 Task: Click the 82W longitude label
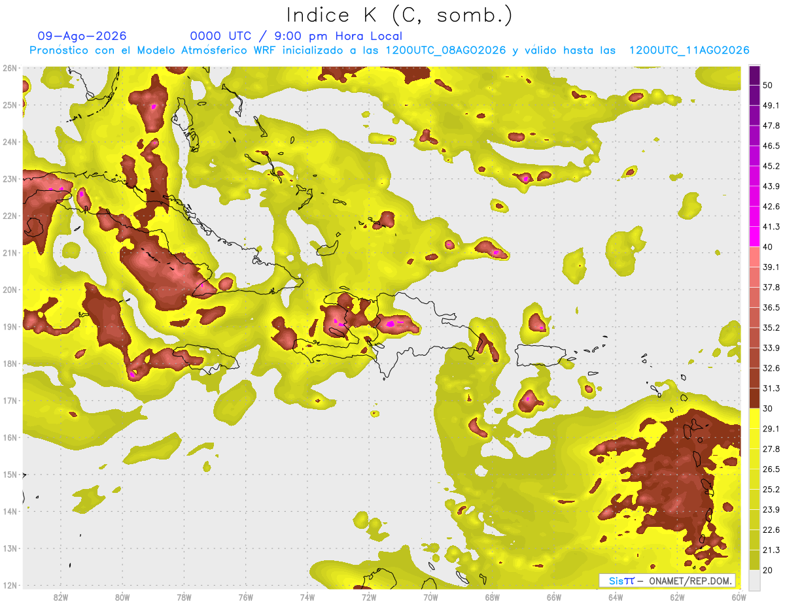61,598
